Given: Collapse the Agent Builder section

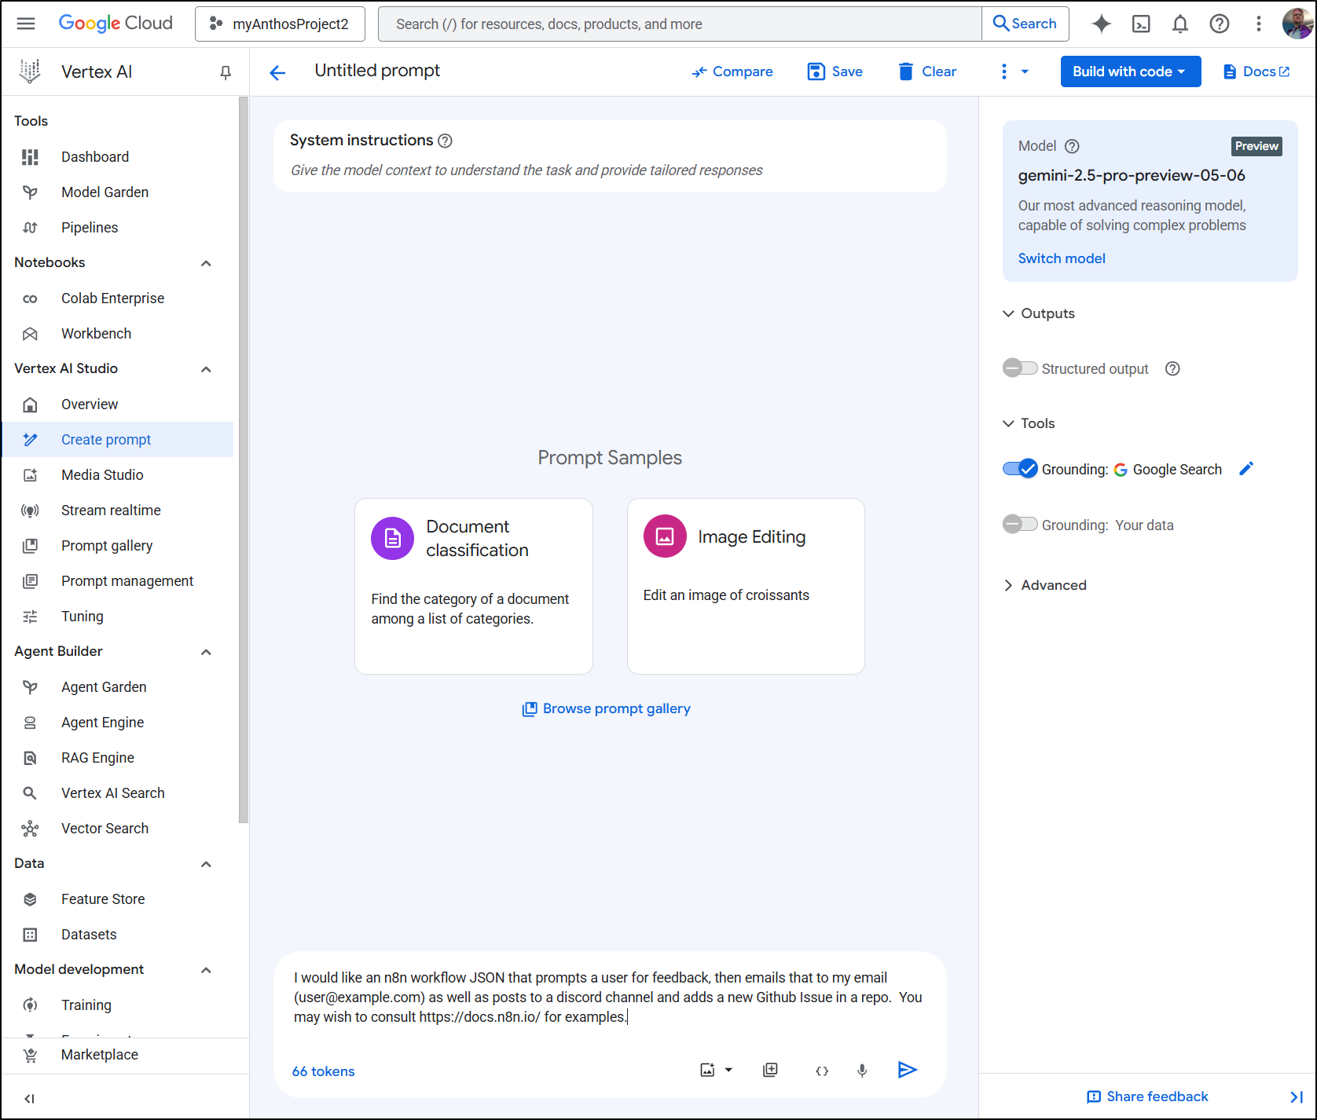Looking at the screenshot, I should pyautogui.click(x=206, y=652).
